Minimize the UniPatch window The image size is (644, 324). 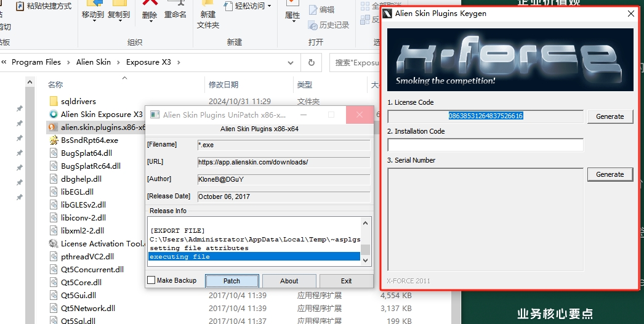click(x=304, y=115)
